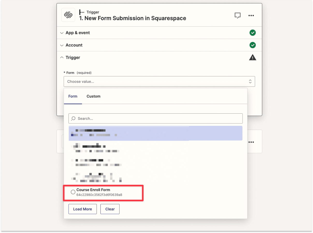Collapse the Trigger section

[62, 57]
